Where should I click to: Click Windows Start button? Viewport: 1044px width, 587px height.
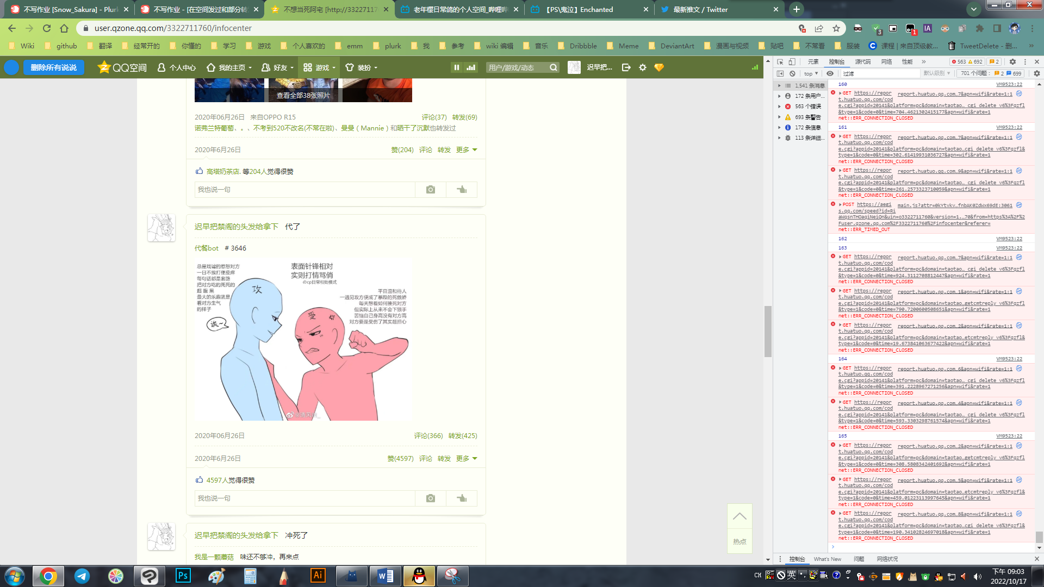click(x=14, y=576)
